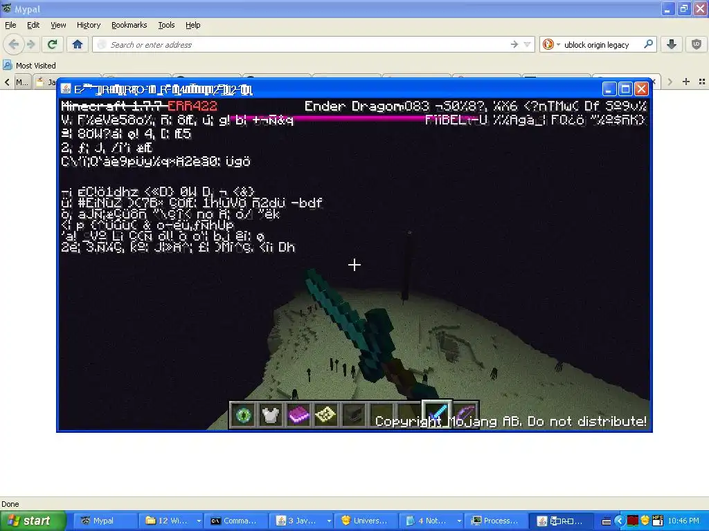The image size is (709, 531).
Task: Switch to 'Univers...' taskbar button
Action: 366,521
